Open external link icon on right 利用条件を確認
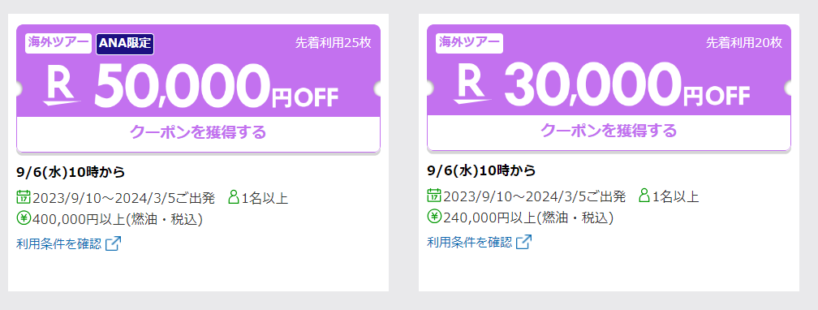Screen dimensions: 818x310 [x=523, y=242]
